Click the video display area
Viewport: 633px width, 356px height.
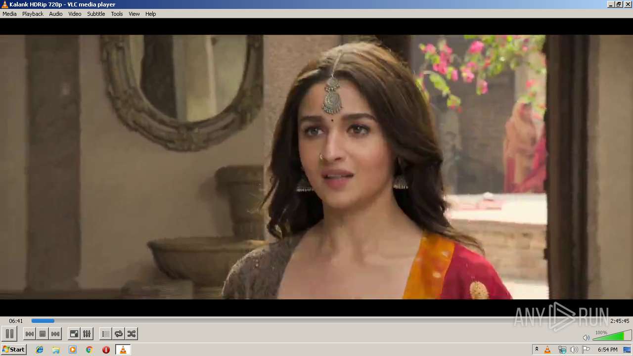316,167
